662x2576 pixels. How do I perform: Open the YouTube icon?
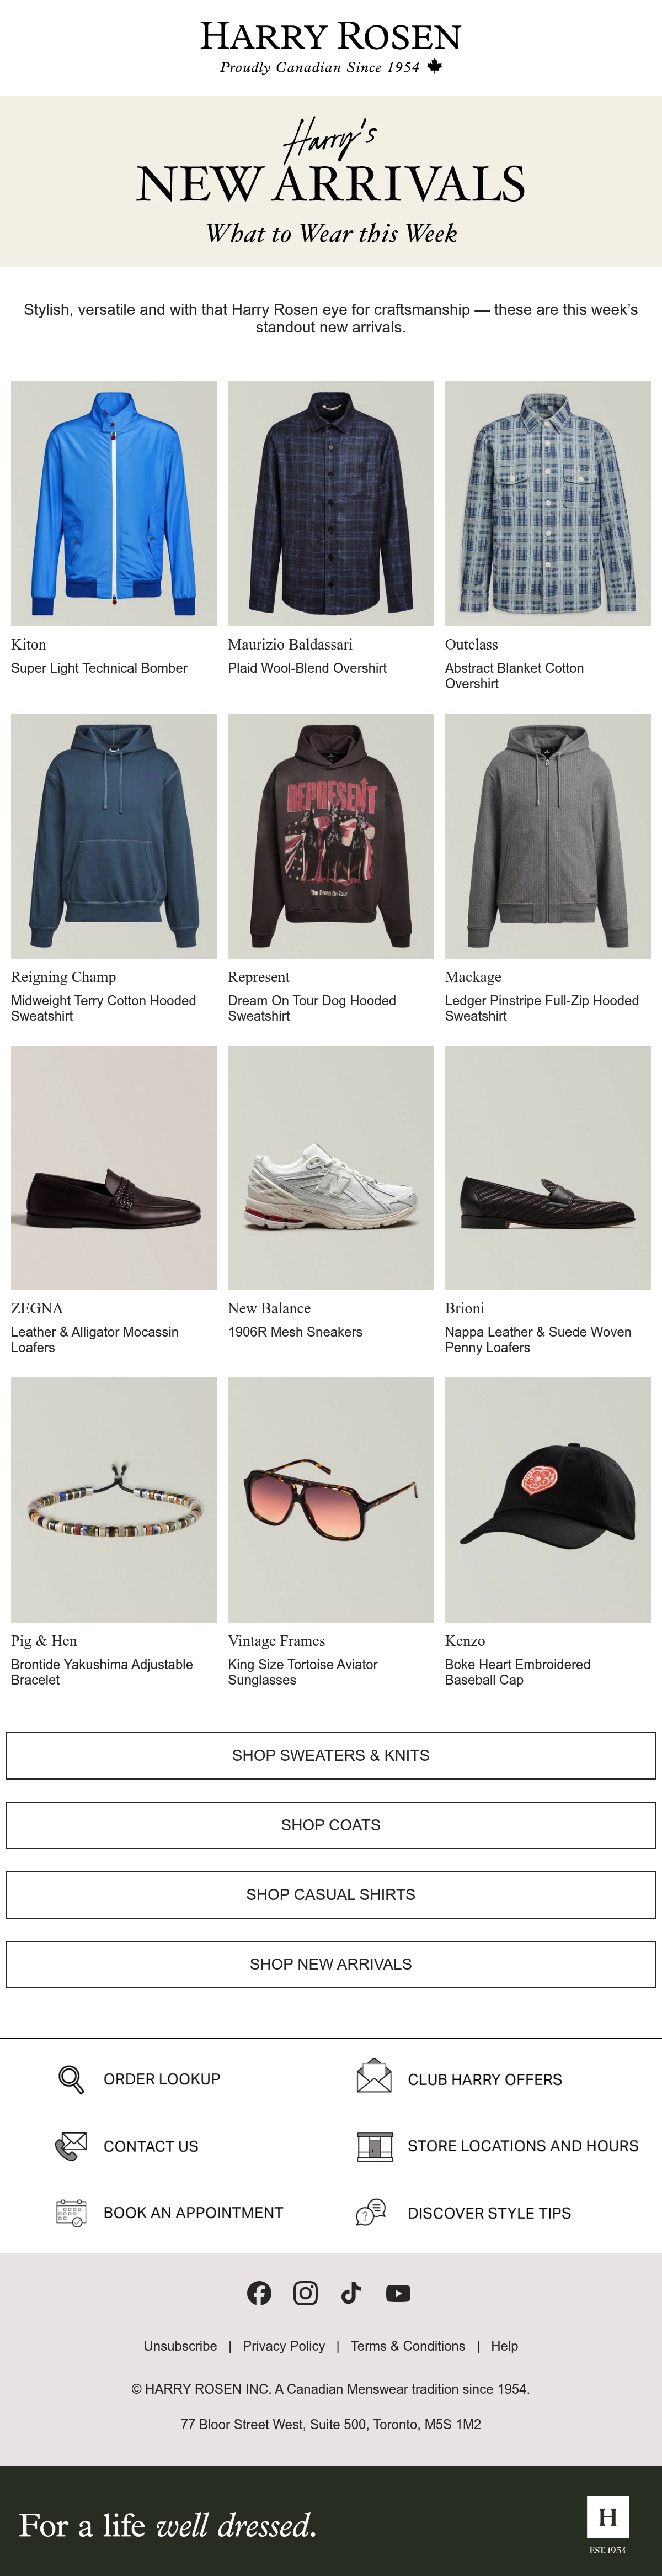point(397,2293)
